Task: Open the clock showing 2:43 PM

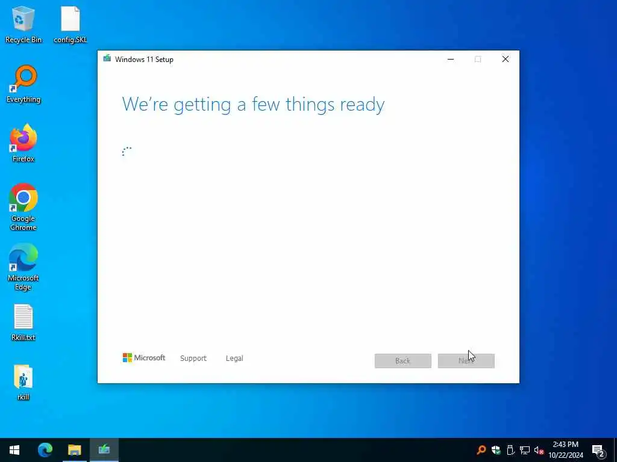Action: [566, 450]
